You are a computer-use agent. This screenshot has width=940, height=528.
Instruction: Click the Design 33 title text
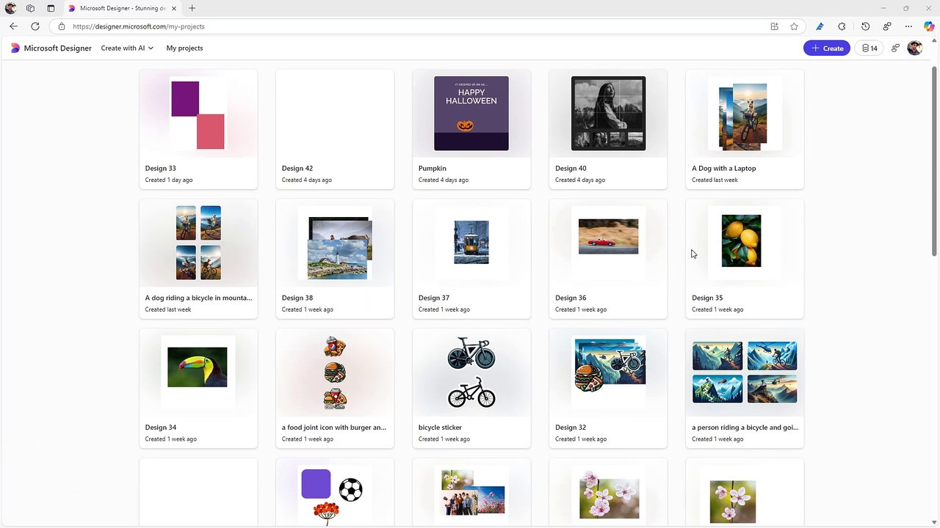click(160, 168)
